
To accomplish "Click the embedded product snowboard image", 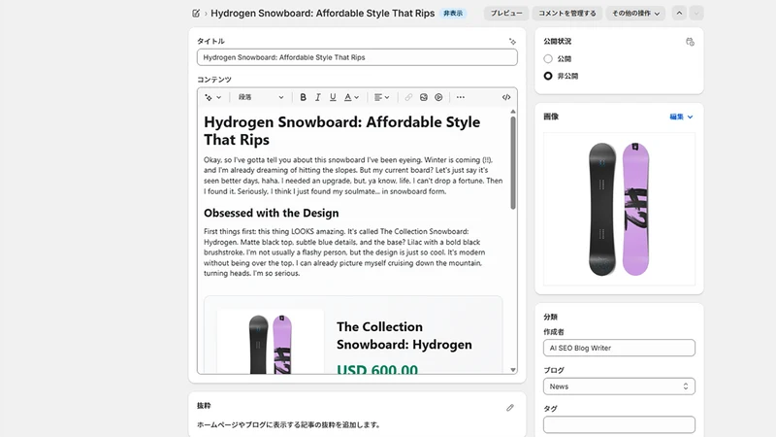I will click(x=271, y=343).
